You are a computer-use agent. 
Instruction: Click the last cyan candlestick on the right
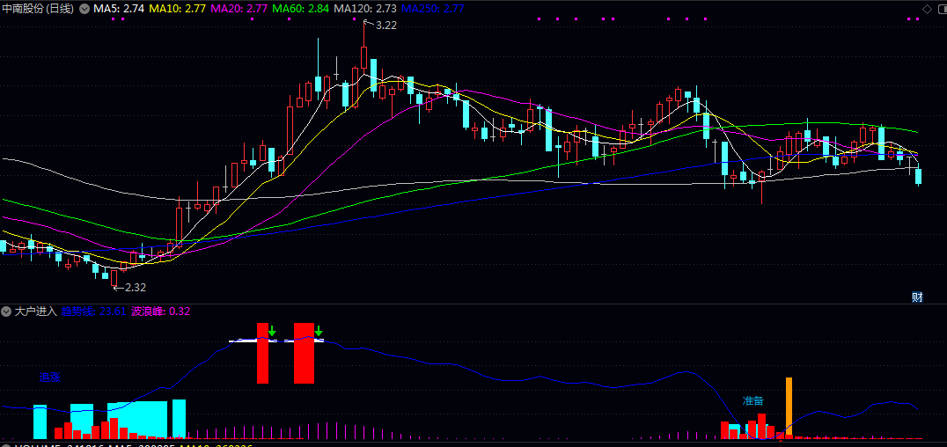(919, 176)
